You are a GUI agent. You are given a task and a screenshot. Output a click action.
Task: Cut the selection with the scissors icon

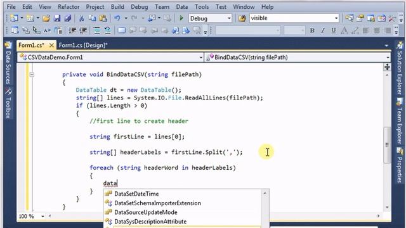coord(82,18)
